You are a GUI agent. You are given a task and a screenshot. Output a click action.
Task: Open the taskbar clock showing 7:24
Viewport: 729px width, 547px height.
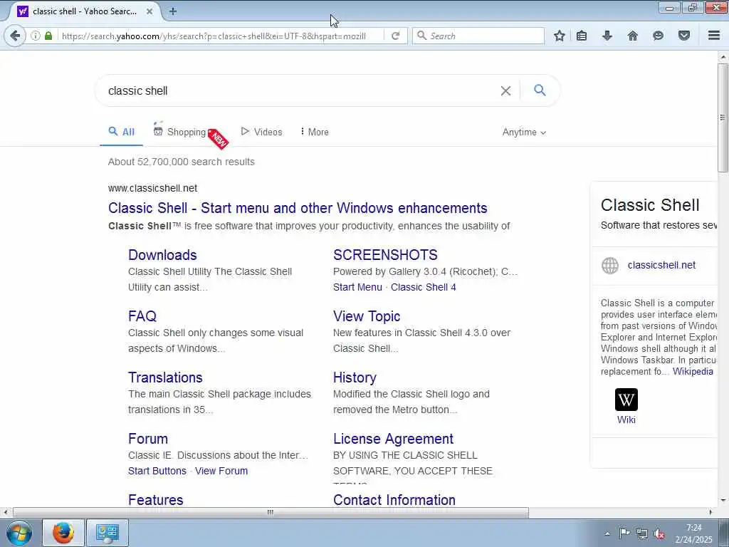point(693,533)
